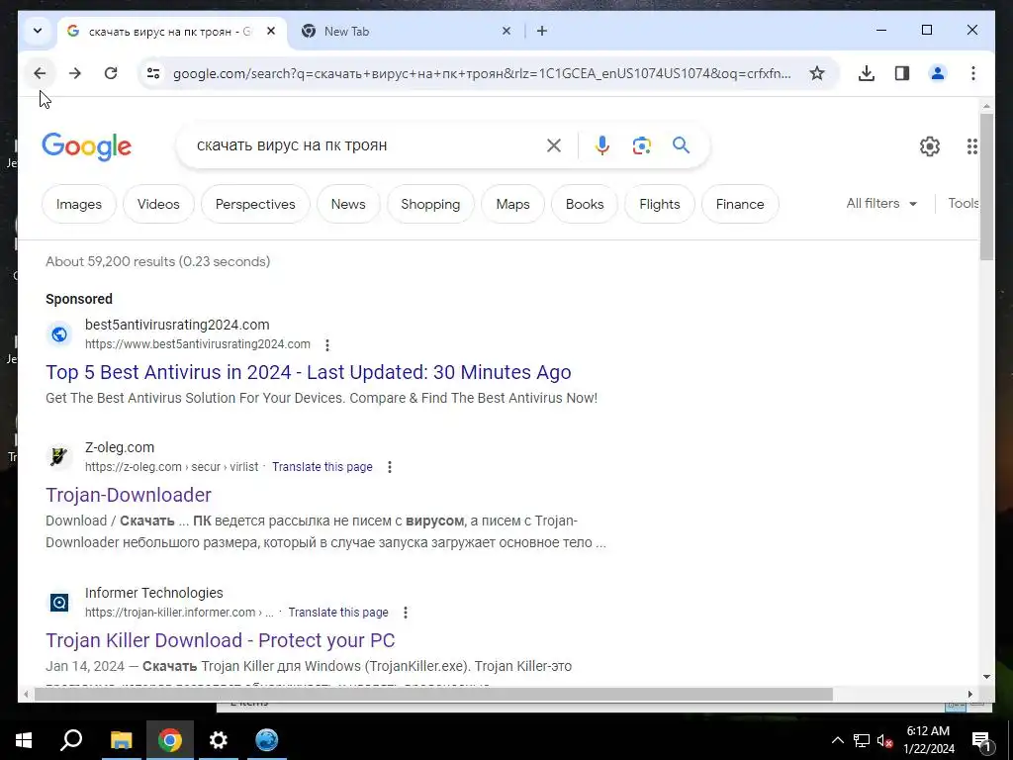Open the Google apps grid
Viewport: 1013px width, 760px height.
click(x=971, y=146)
